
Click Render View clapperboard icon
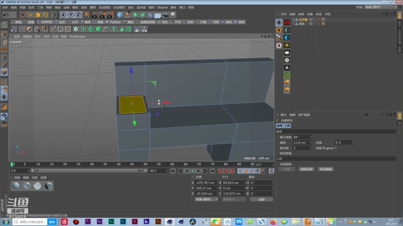tap(95, 15)
